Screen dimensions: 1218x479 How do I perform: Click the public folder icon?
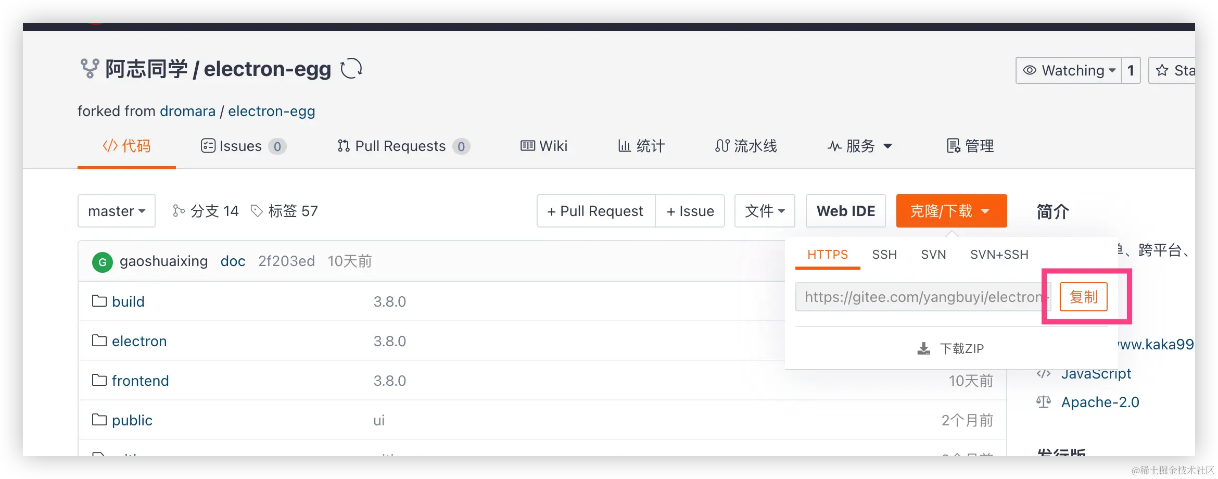(99, 420)
